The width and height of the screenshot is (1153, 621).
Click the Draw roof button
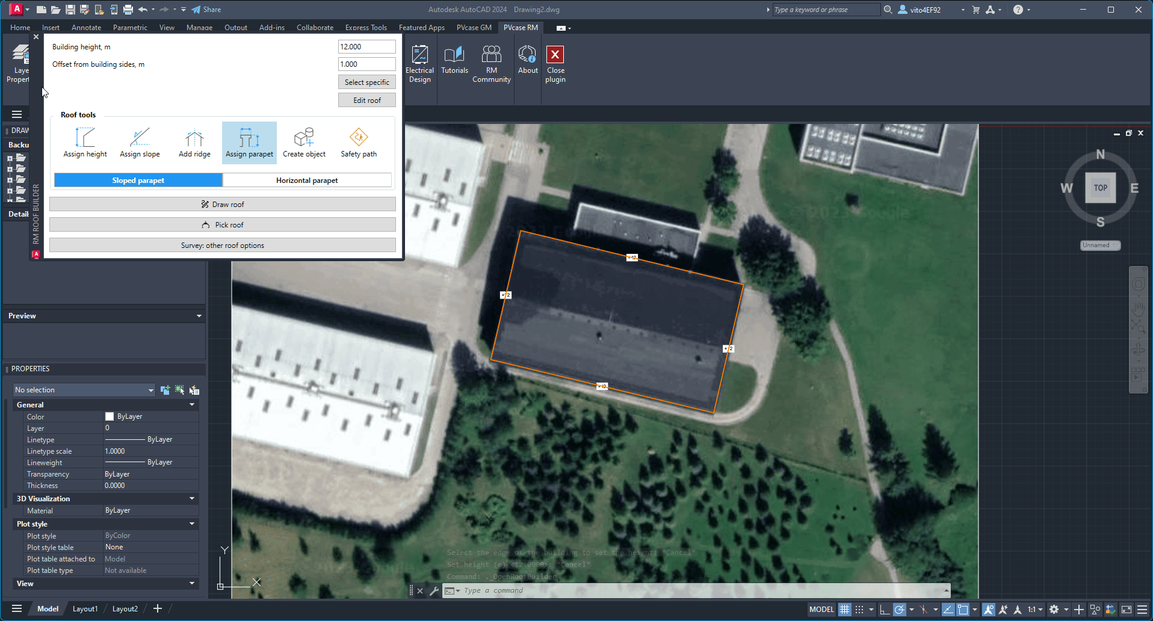click(x=223, y=205)
